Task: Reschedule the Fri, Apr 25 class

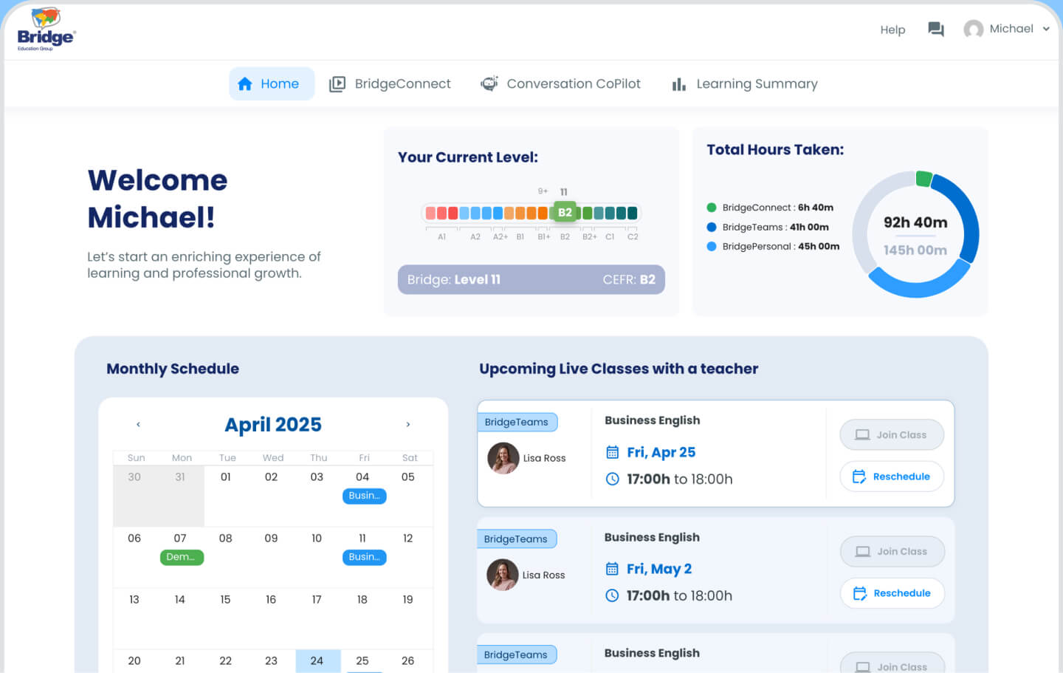Action: 892,476
